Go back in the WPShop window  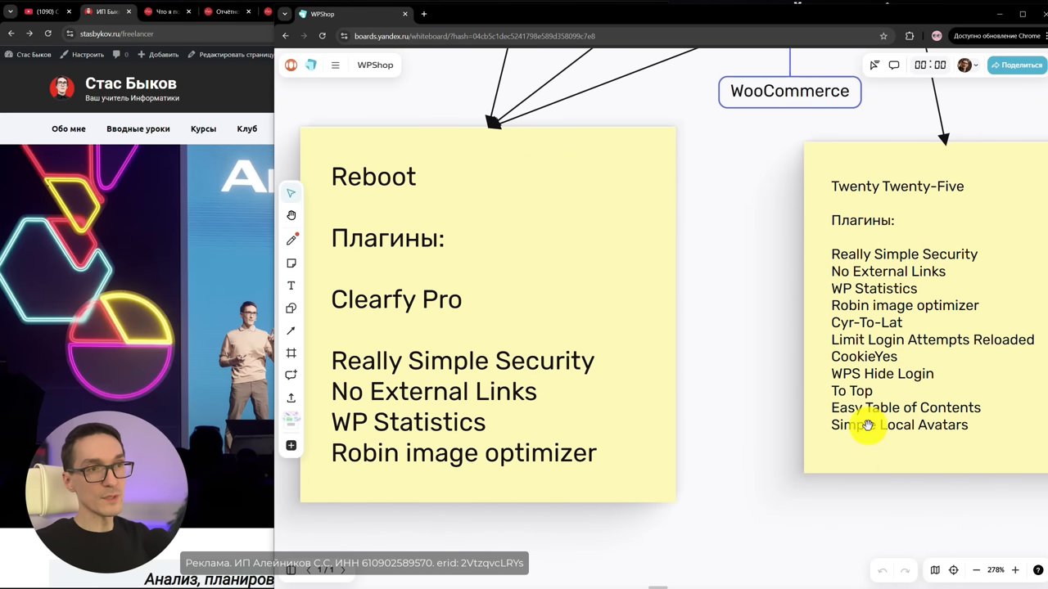[x=285, y=36]
